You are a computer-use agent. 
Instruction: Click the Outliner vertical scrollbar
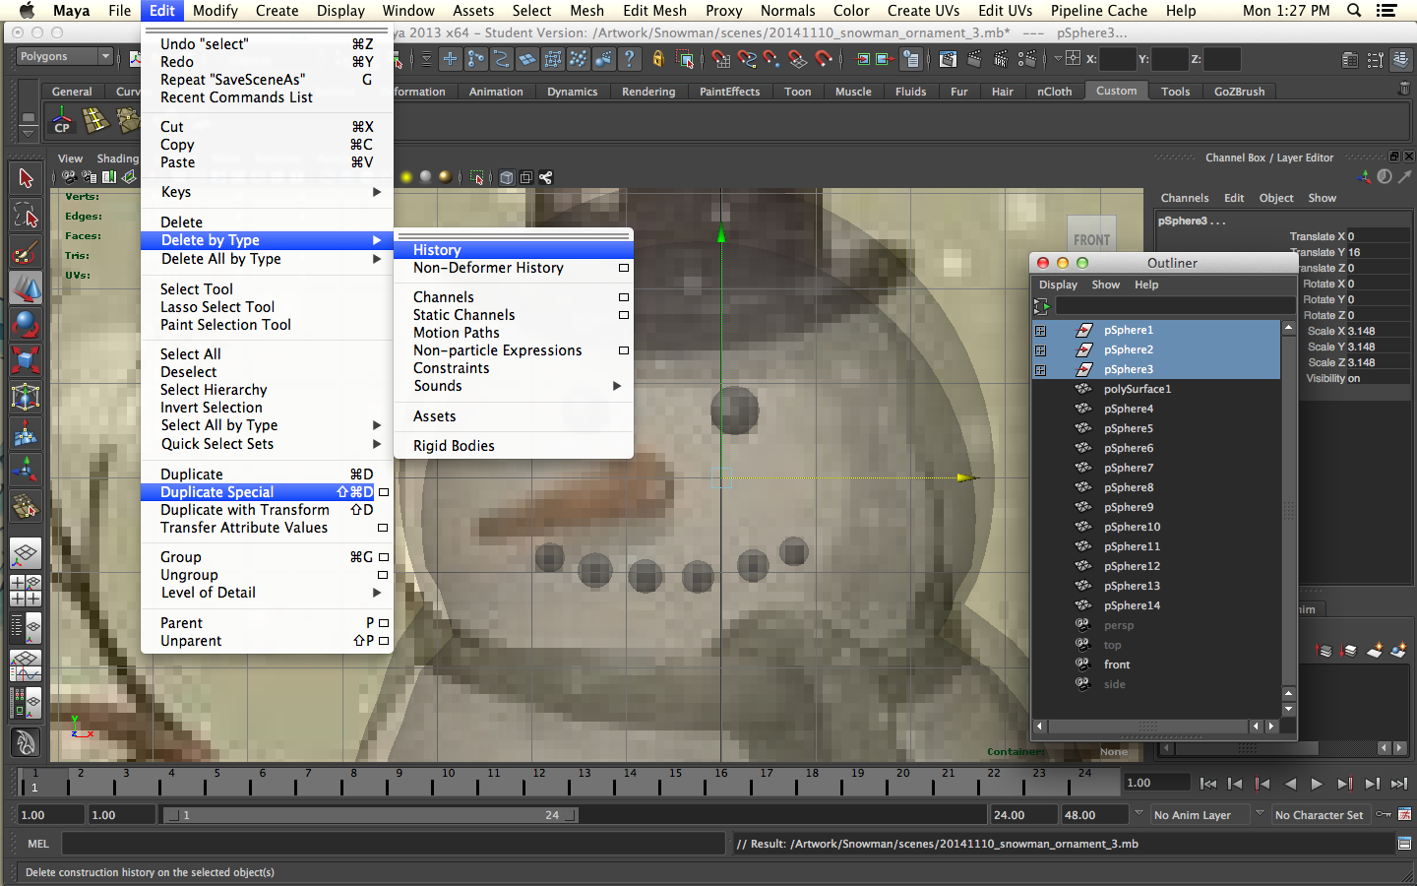tap(1288, 510)
